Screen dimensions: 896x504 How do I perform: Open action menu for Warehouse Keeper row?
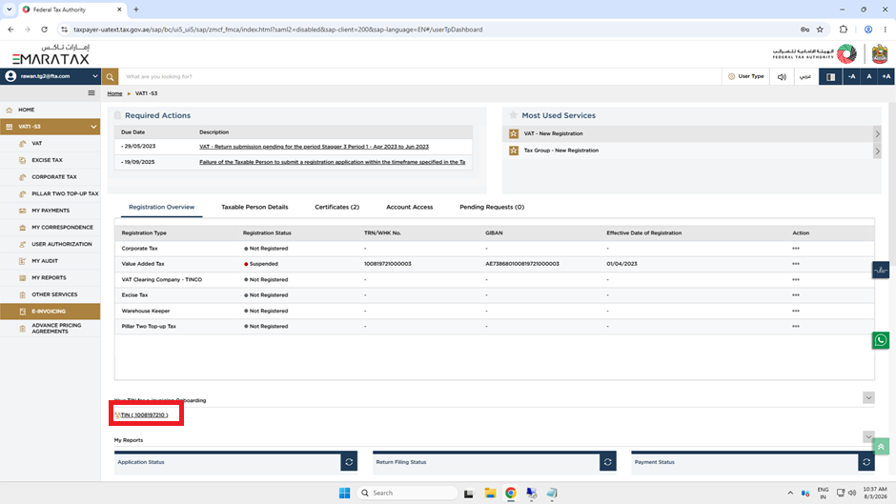(796, 311)
